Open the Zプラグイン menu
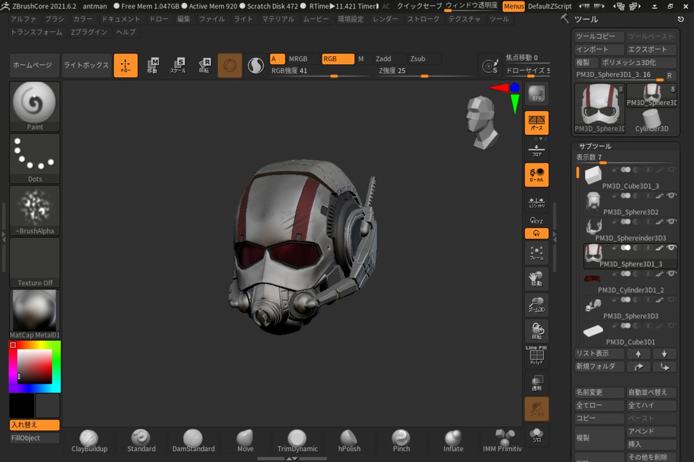Image resolution: width=694 pixels, height=462 pixels. click(89, 32)
